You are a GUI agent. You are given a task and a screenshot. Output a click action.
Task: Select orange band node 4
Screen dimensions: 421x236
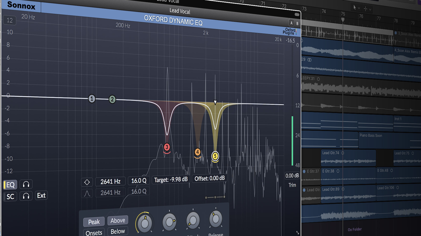pos(197,152)
